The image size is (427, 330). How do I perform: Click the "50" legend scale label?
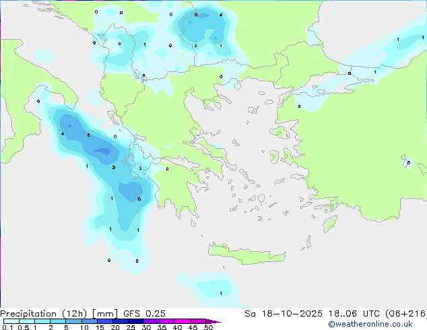pyautogui.click(x=209, y=327)
